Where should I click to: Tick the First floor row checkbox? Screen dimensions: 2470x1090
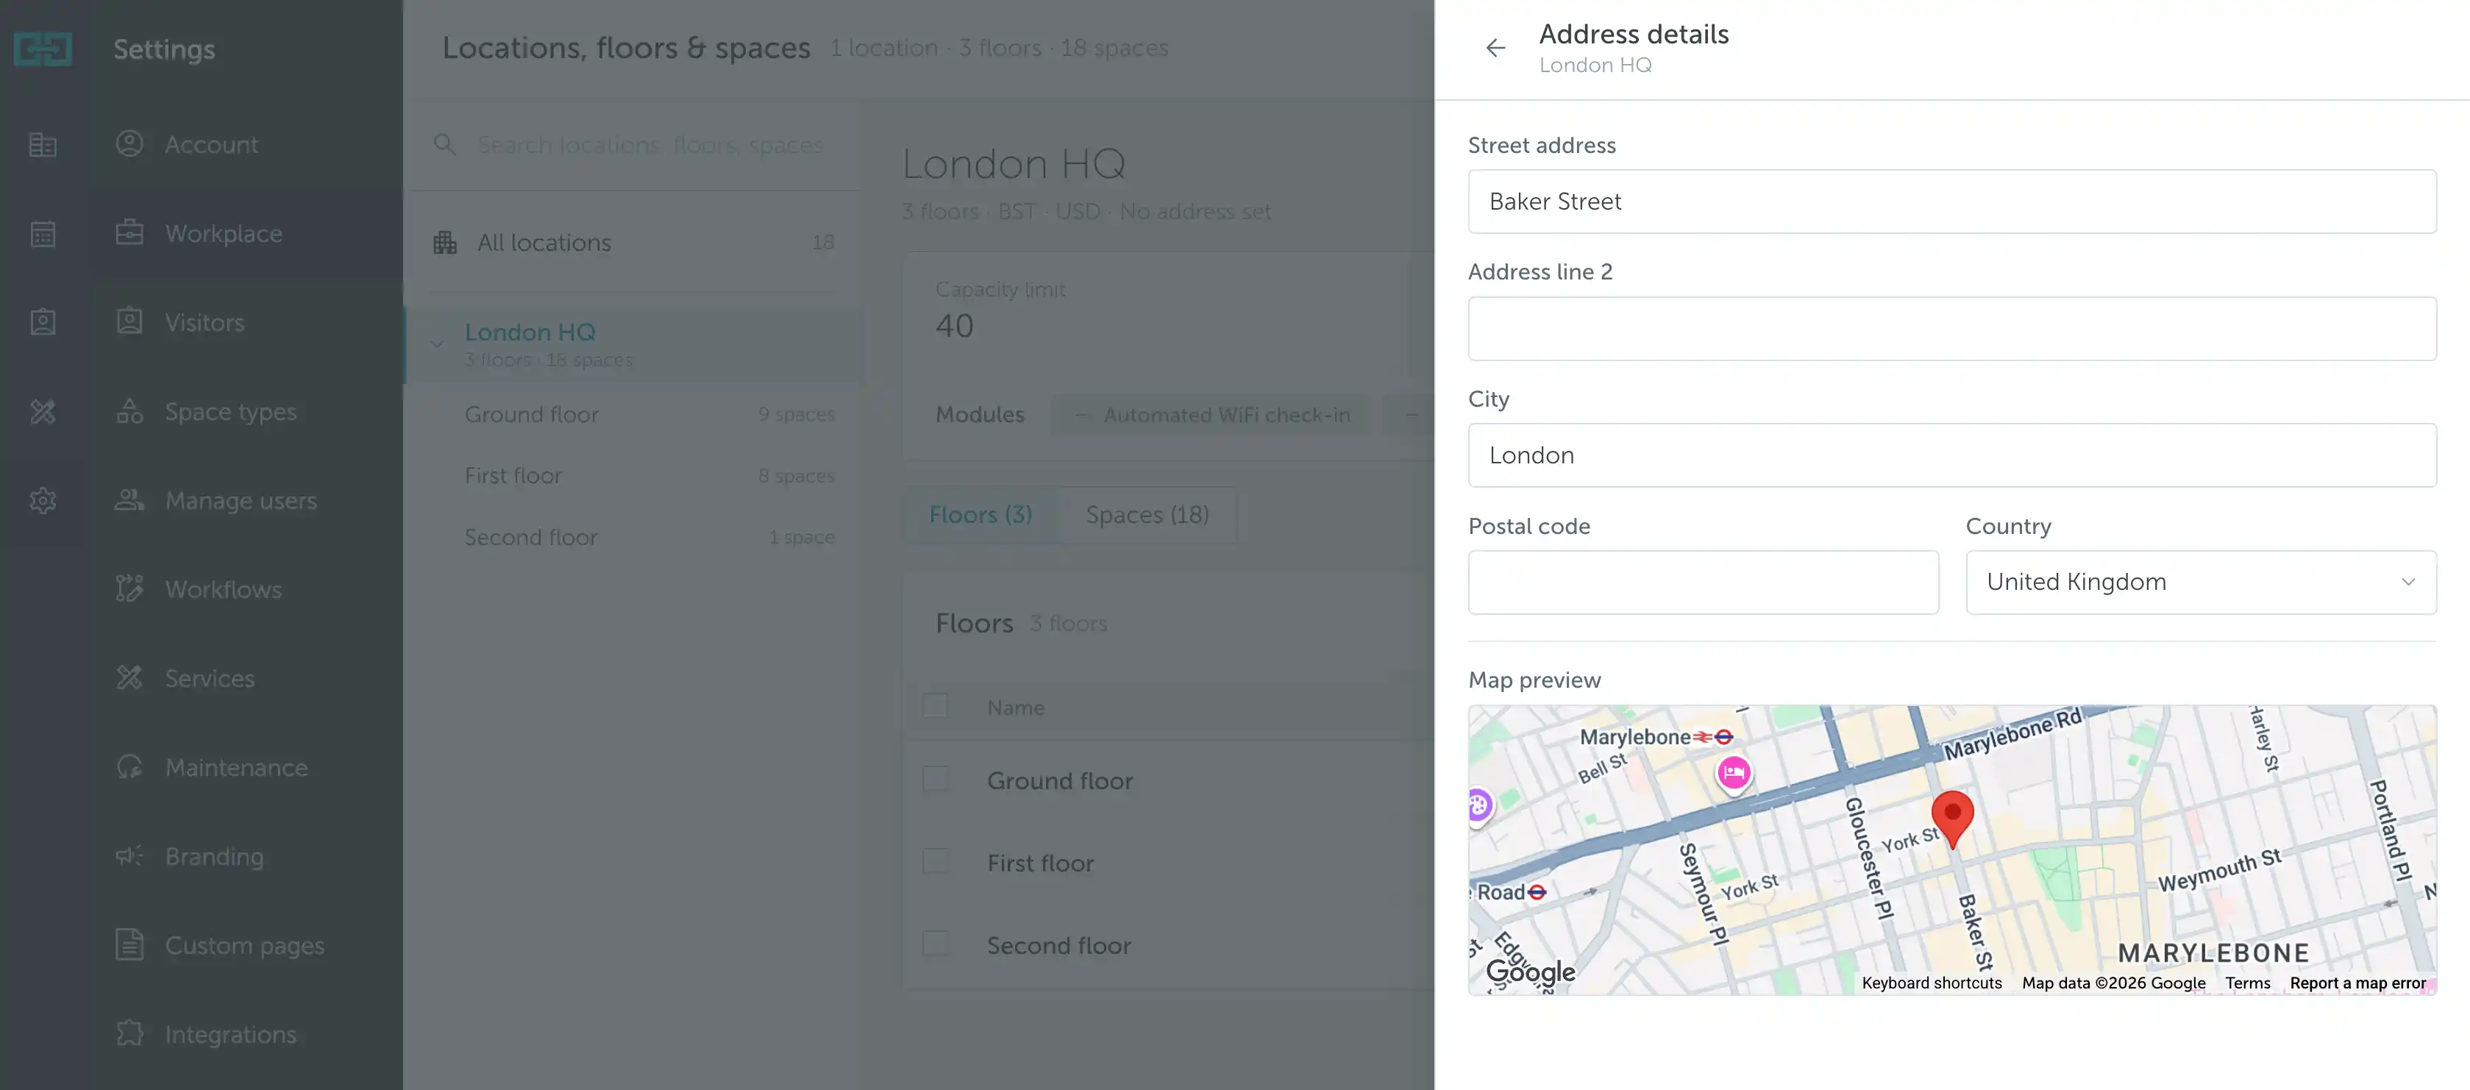tap(935, 862)
